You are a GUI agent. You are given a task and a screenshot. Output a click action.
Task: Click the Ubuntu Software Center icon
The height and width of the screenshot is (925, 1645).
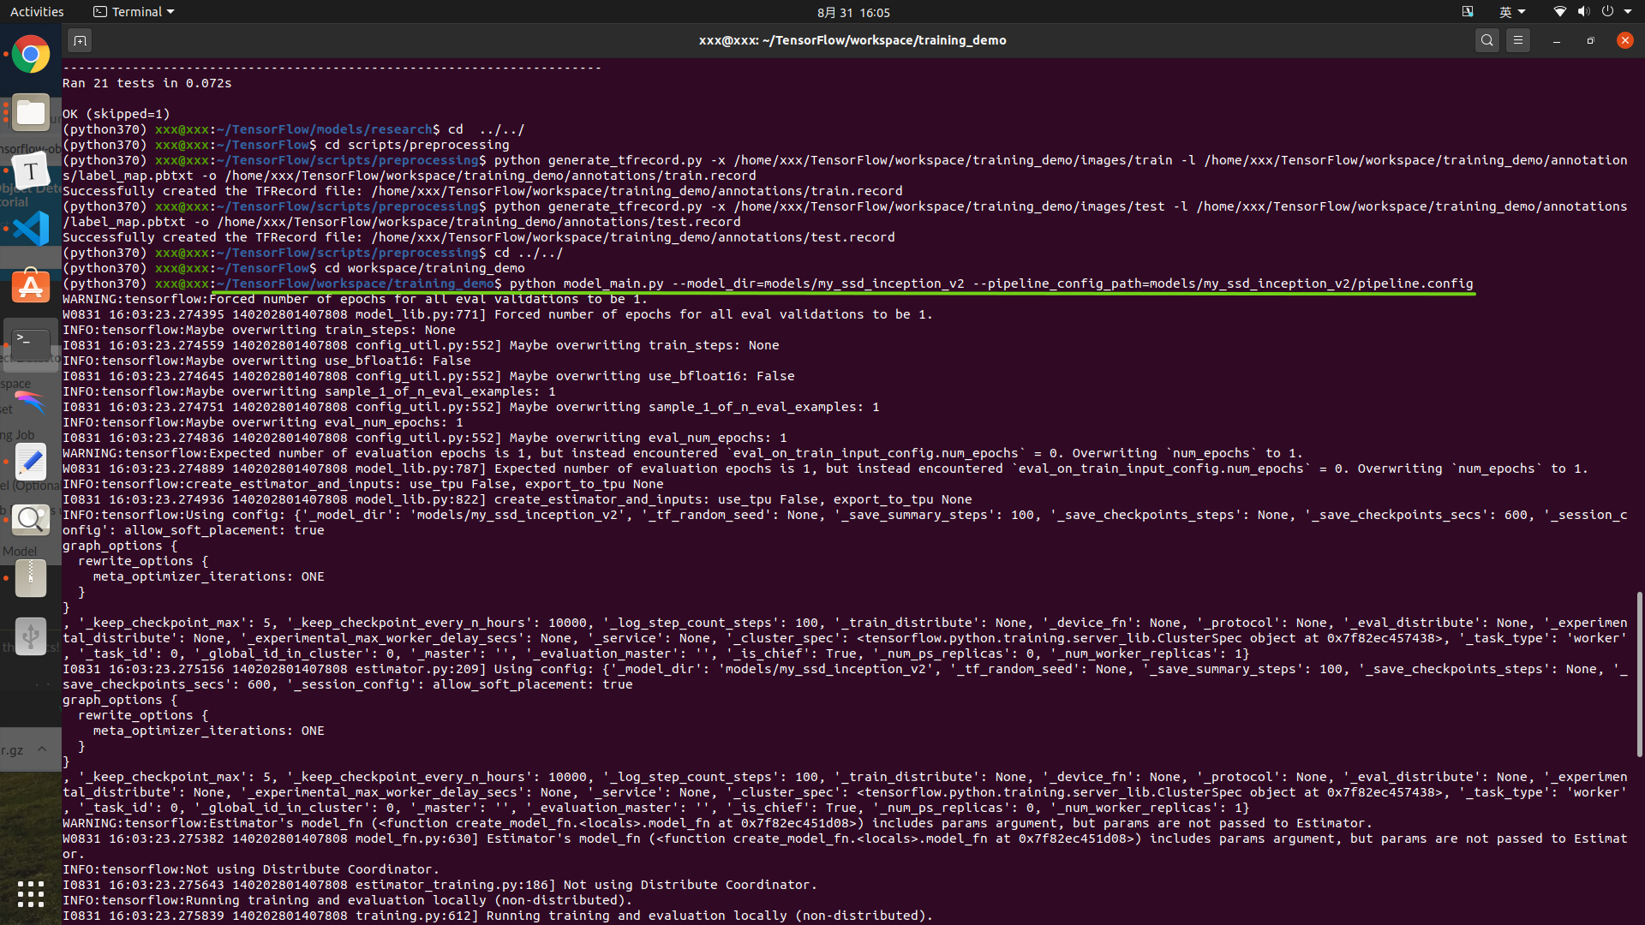pos(31,286)
